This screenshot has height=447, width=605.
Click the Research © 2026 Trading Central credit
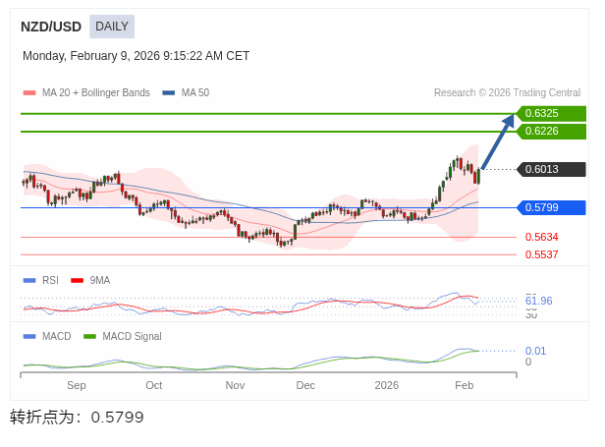click(507, 93)
